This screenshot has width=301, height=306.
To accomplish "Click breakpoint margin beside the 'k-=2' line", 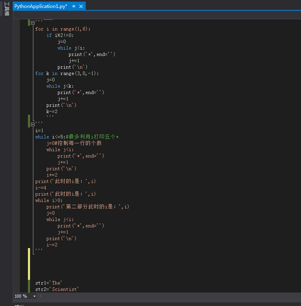I will (17, 112).
